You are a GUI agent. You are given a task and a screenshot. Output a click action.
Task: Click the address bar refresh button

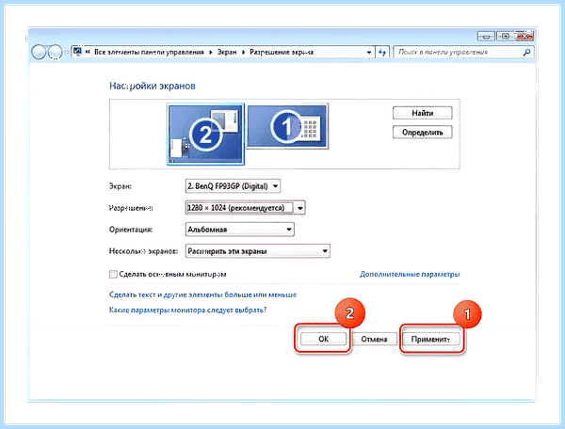pos(382,52)
